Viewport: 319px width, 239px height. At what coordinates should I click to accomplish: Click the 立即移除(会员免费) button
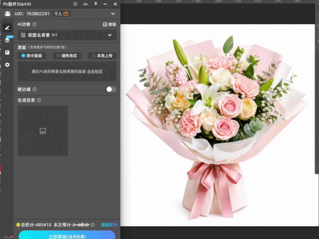point(67,235)
